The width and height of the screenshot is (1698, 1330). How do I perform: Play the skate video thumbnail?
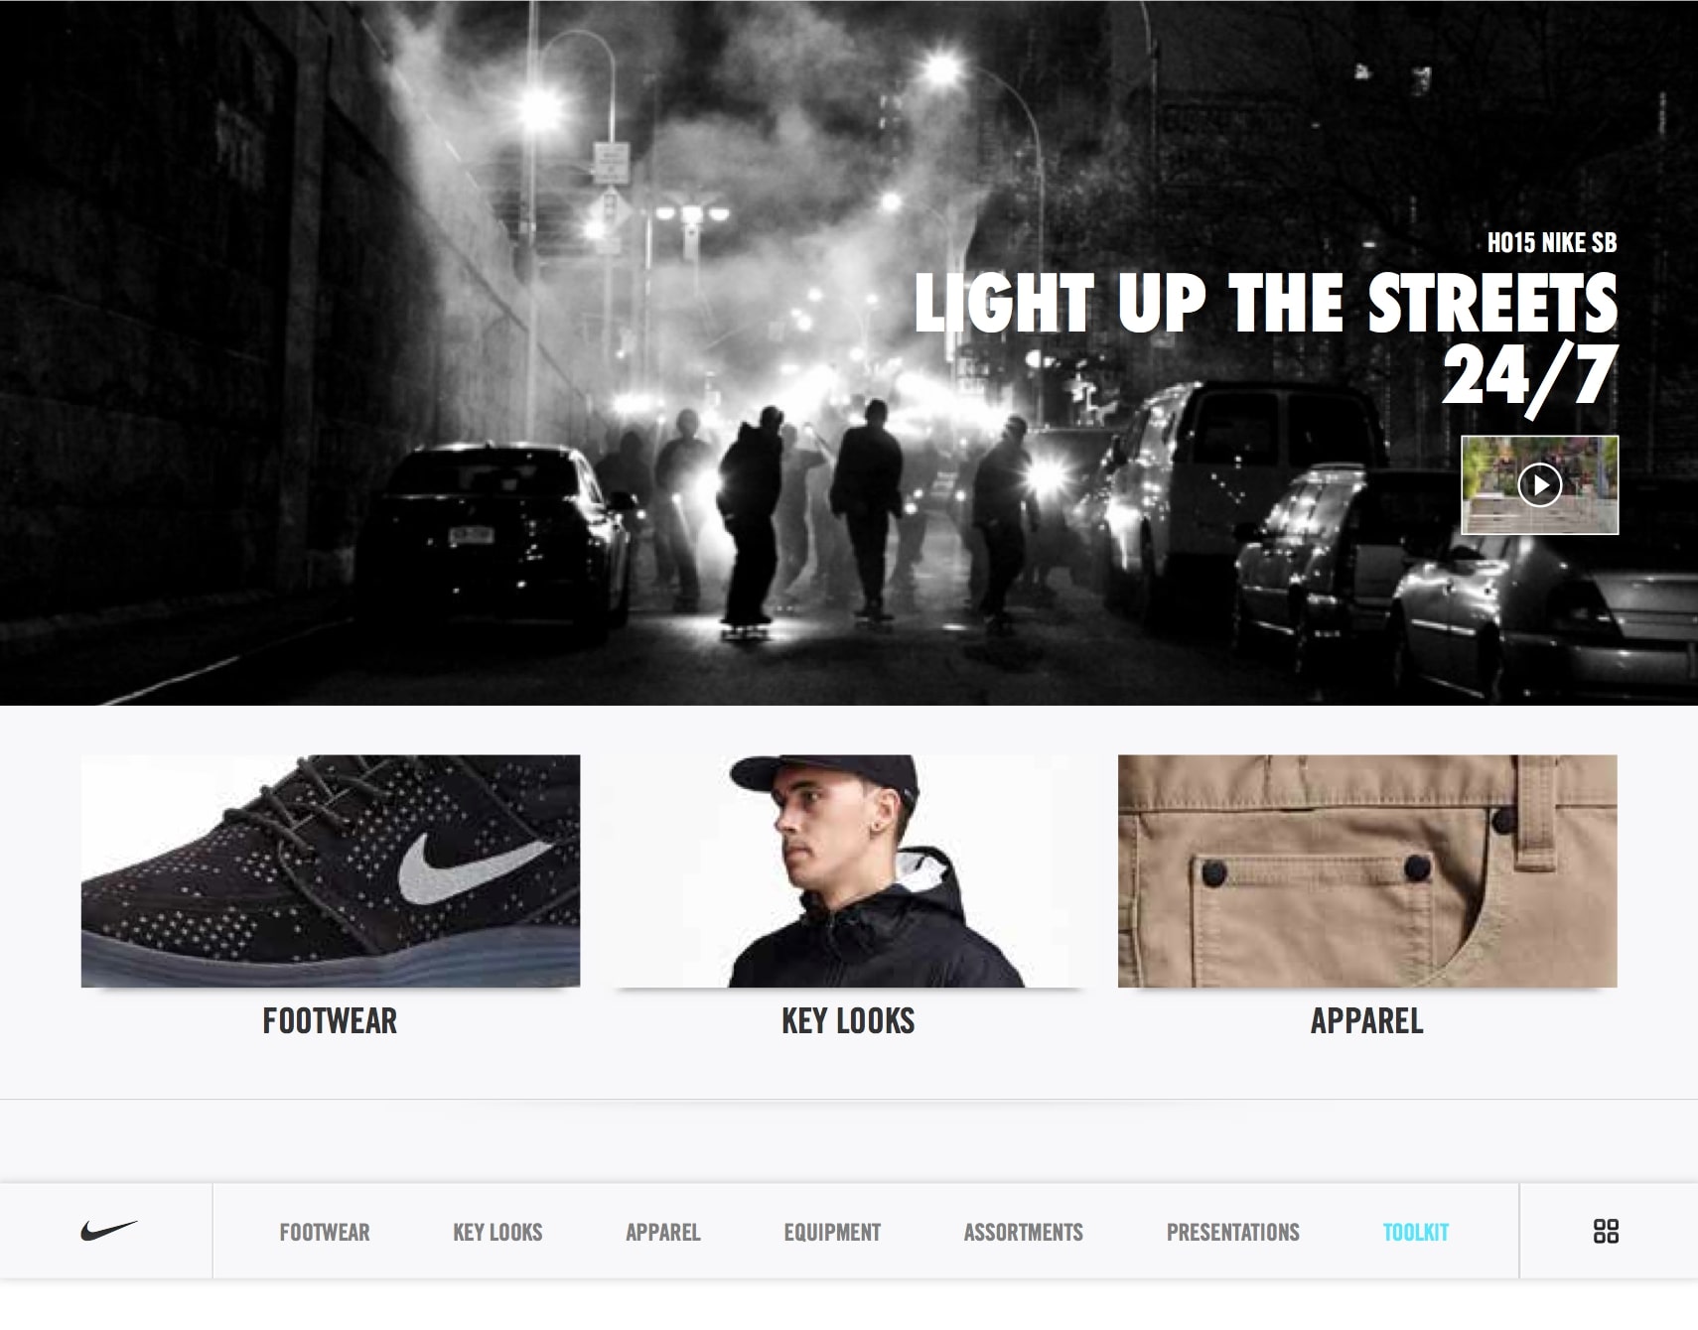click(1539, 485)
